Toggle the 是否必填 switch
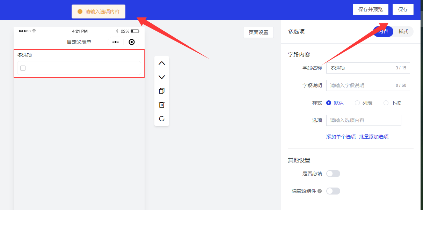This screenshot has height=236, width=423. tap(333, 174)
